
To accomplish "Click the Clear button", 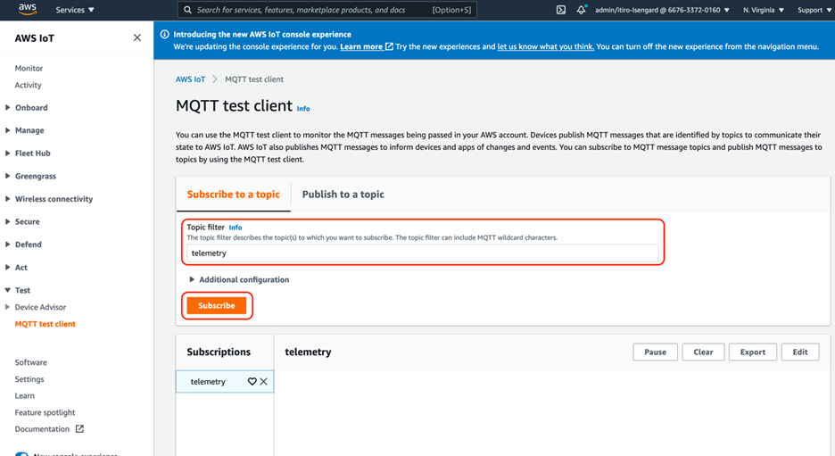I will pyautogui.click(x=703, y=352).
